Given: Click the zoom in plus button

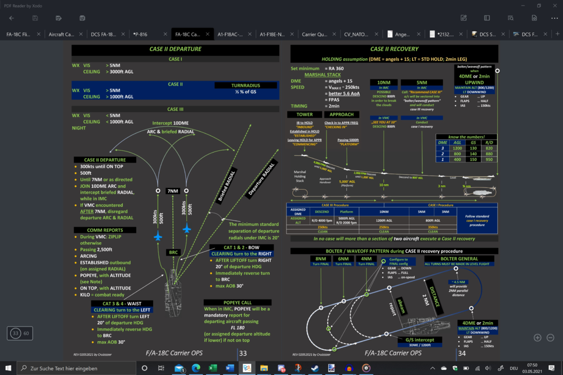Looking at the screenshot, I should tap(537, 337).
